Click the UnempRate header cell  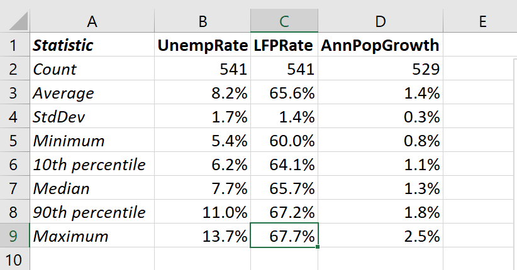click(203, 45)
